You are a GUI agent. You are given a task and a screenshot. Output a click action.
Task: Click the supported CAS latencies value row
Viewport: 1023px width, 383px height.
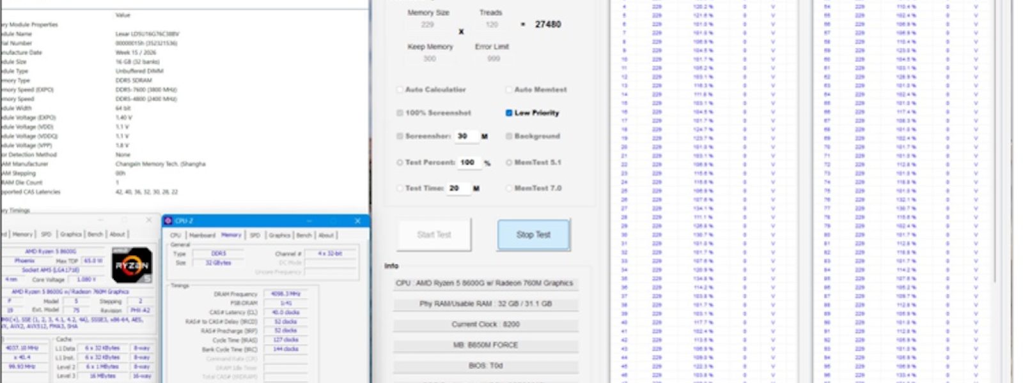click(146, 192)
